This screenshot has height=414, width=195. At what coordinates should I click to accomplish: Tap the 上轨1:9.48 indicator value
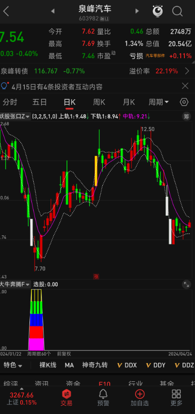pyautogui.click(x=73, y=116)
